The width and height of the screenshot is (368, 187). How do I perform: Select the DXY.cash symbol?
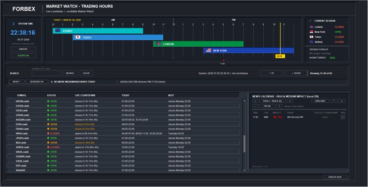(21, 166)
